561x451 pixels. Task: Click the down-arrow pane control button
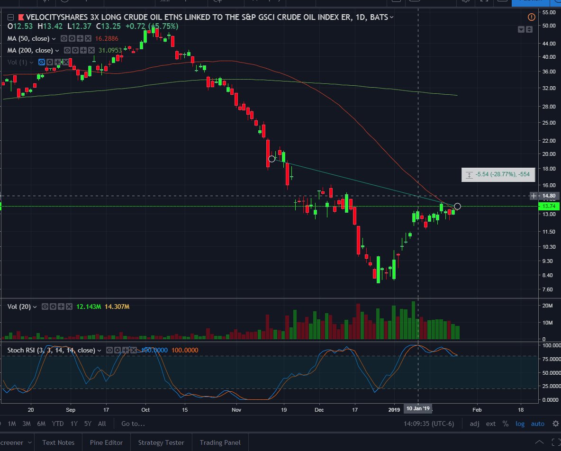point(521,29)
